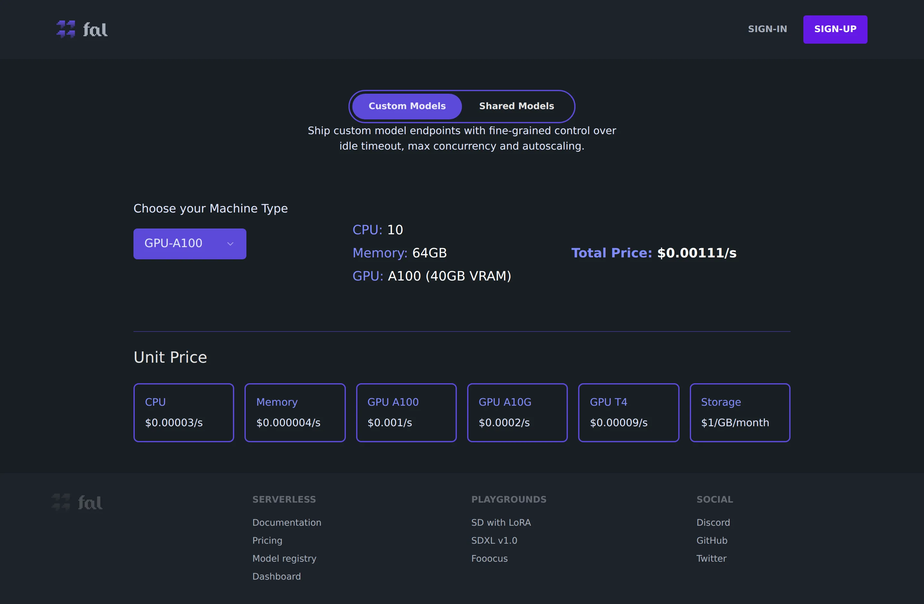Click the custom model endpoints description text
924x604 pixels.
click(x=462, y=138)
